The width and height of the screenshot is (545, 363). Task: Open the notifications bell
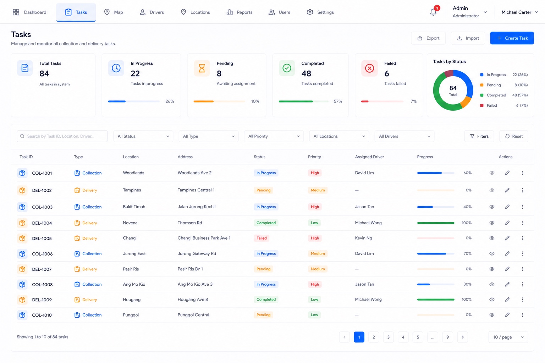pyautogui.click(x=433, y=12)
